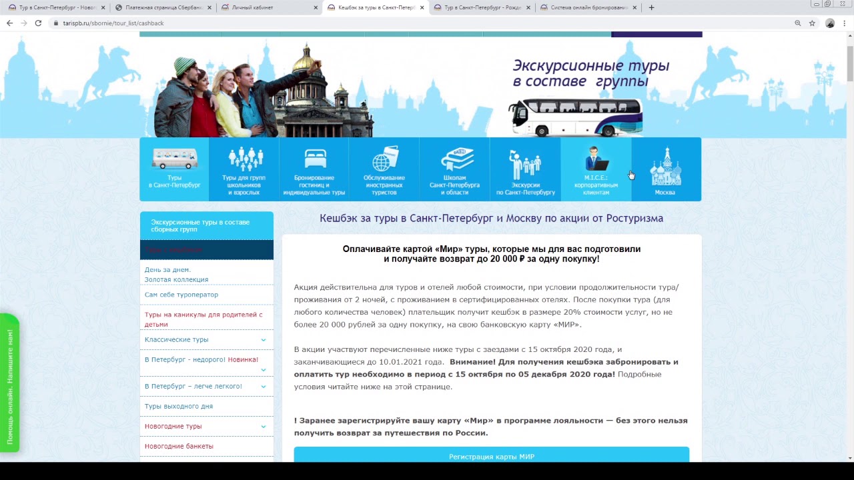Click the site padlock icon

click(x=56, y=23)
